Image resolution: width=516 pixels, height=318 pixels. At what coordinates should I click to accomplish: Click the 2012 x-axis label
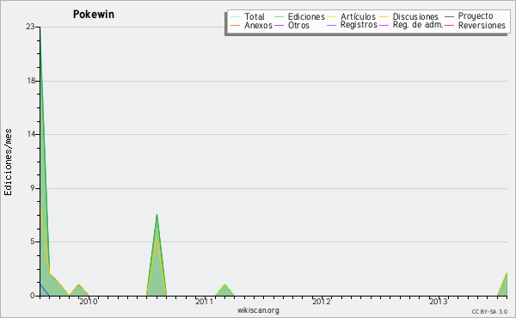(322, 301)
